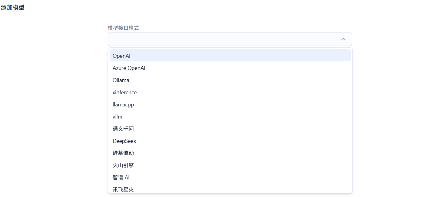Screen dimensions: 421x197
Task: Select the vllm entry
Action: [230, 116]
